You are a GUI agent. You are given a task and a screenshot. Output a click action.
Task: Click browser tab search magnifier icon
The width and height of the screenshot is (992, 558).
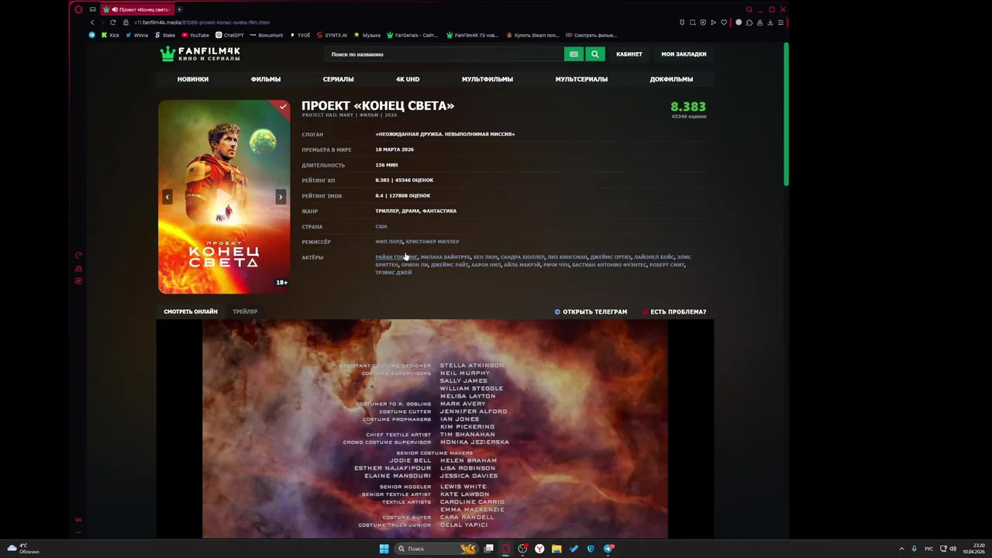click(x=749, y=9)
